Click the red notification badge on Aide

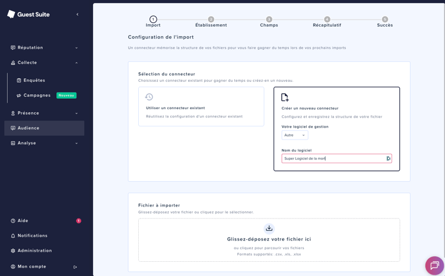tap(78, 221)
